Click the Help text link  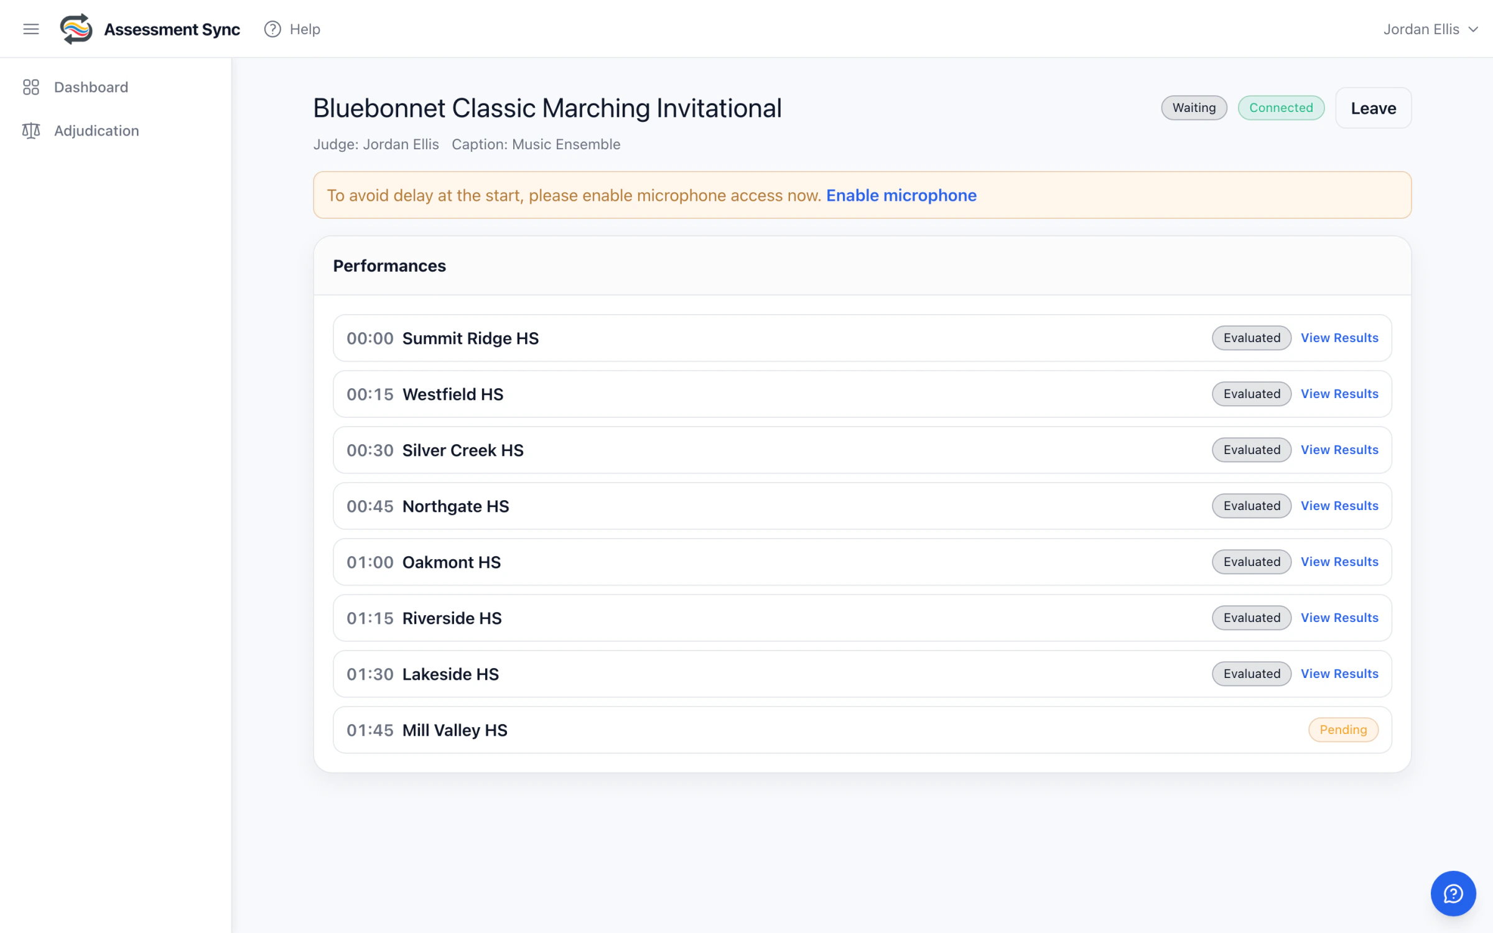coord(305,29)
